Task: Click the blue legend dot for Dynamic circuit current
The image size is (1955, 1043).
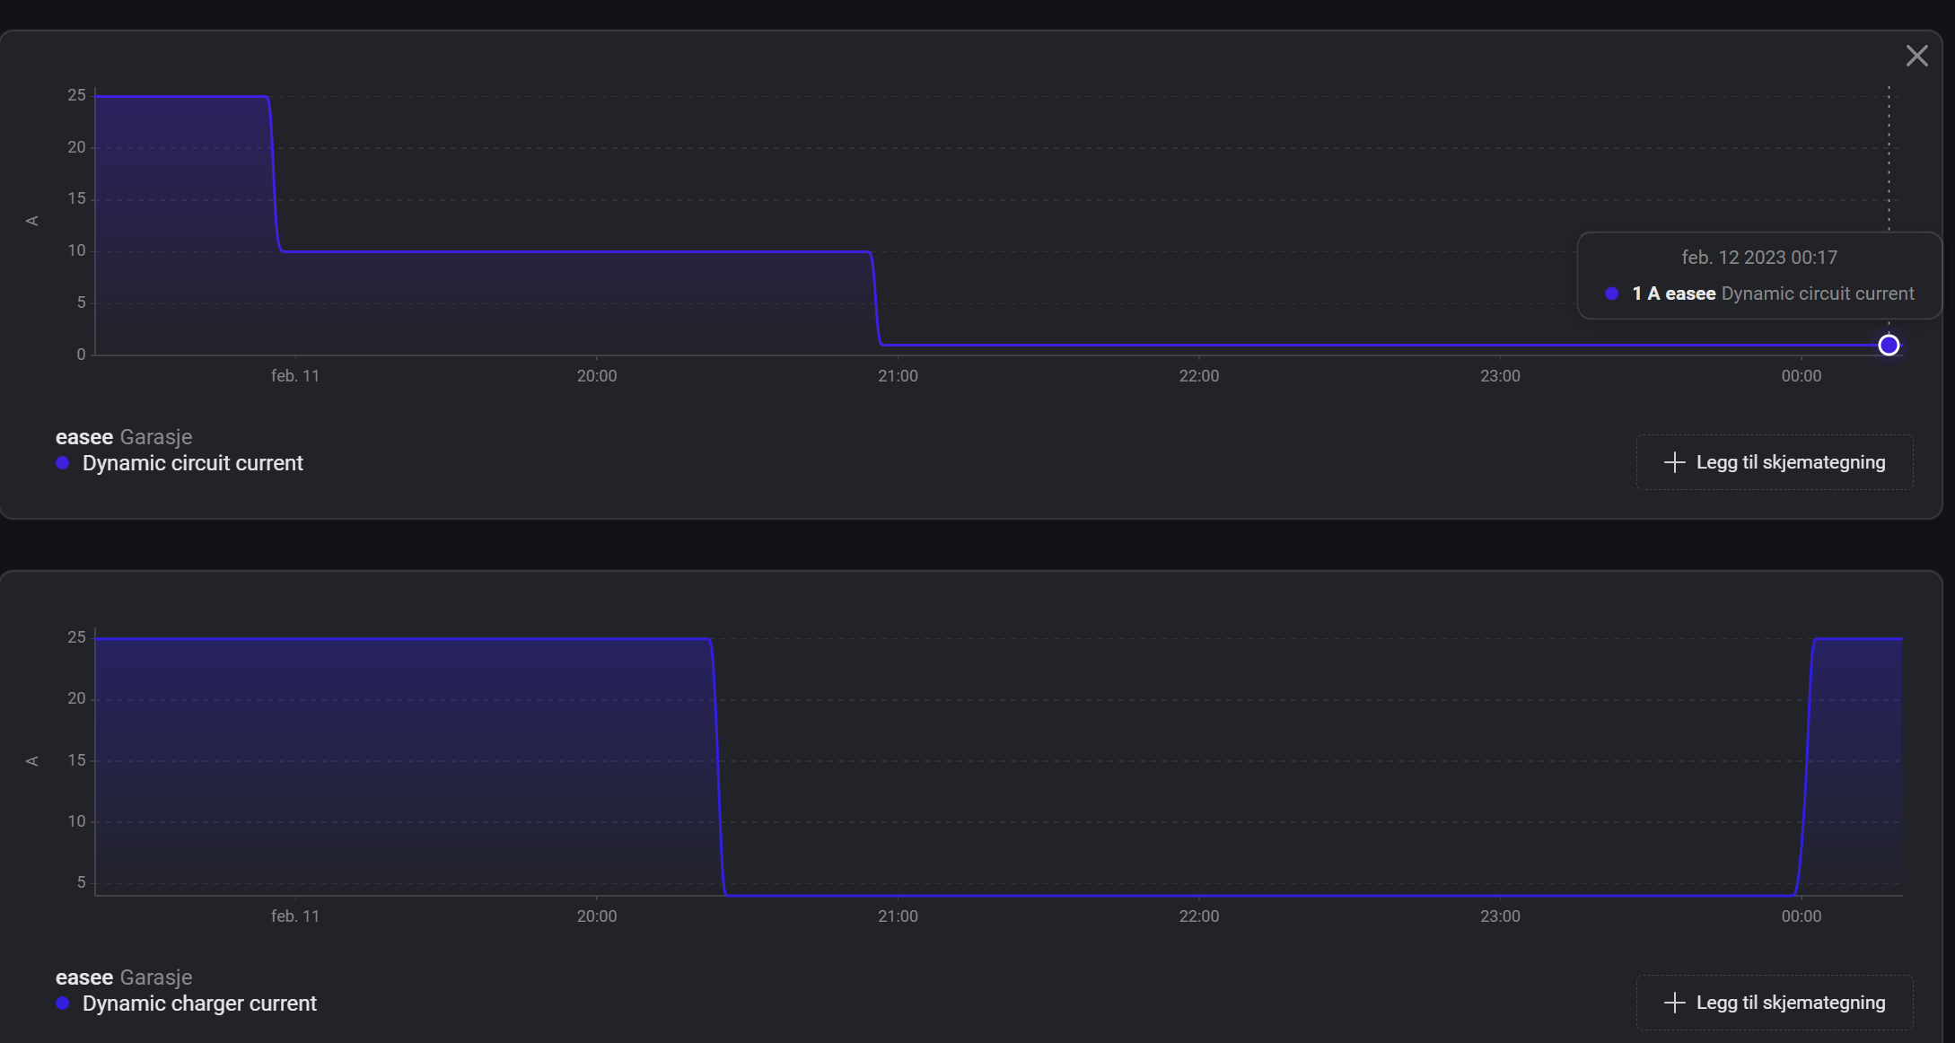Action: [63, 463]
